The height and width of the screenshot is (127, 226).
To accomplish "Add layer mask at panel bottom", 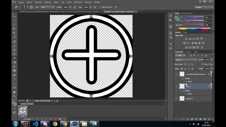I will point(192,119).
